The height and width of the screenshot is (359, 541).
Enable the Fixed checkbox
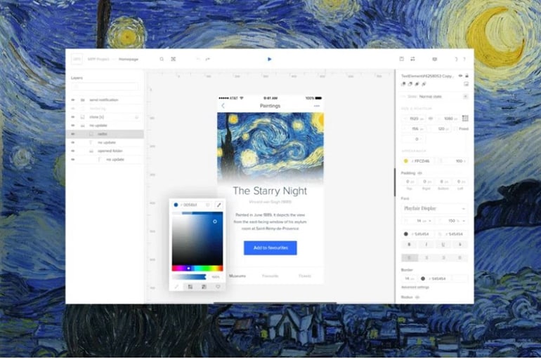click(x=456, y=129)
